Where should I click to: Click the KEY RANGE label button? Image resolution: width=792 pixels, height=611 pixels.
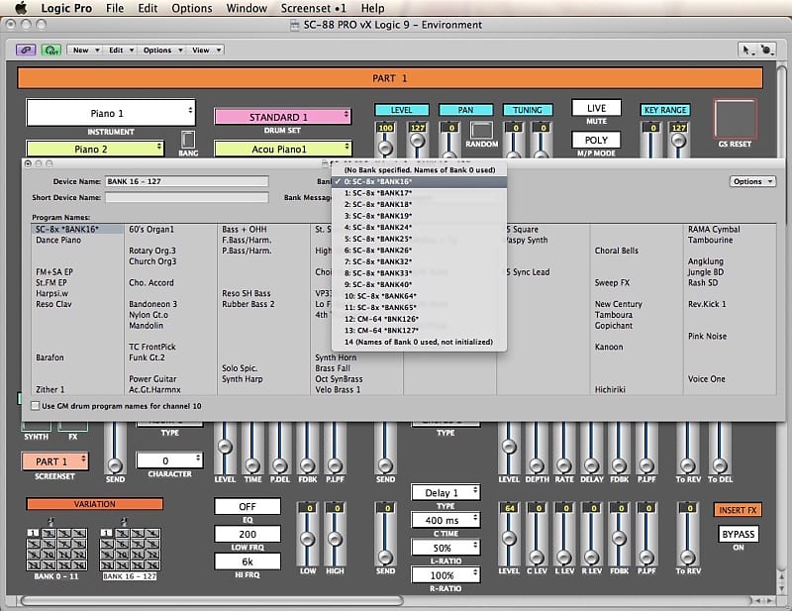point(665,110)
